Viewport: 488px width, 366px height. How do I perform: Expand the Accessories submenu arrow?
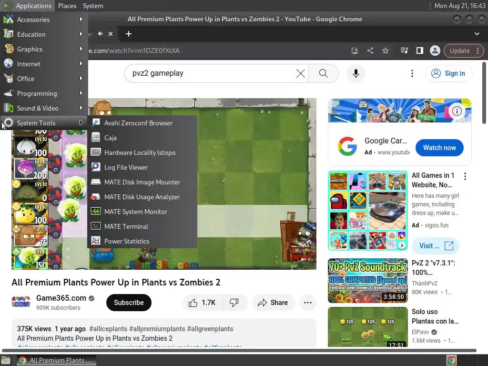tap(81, 19)
